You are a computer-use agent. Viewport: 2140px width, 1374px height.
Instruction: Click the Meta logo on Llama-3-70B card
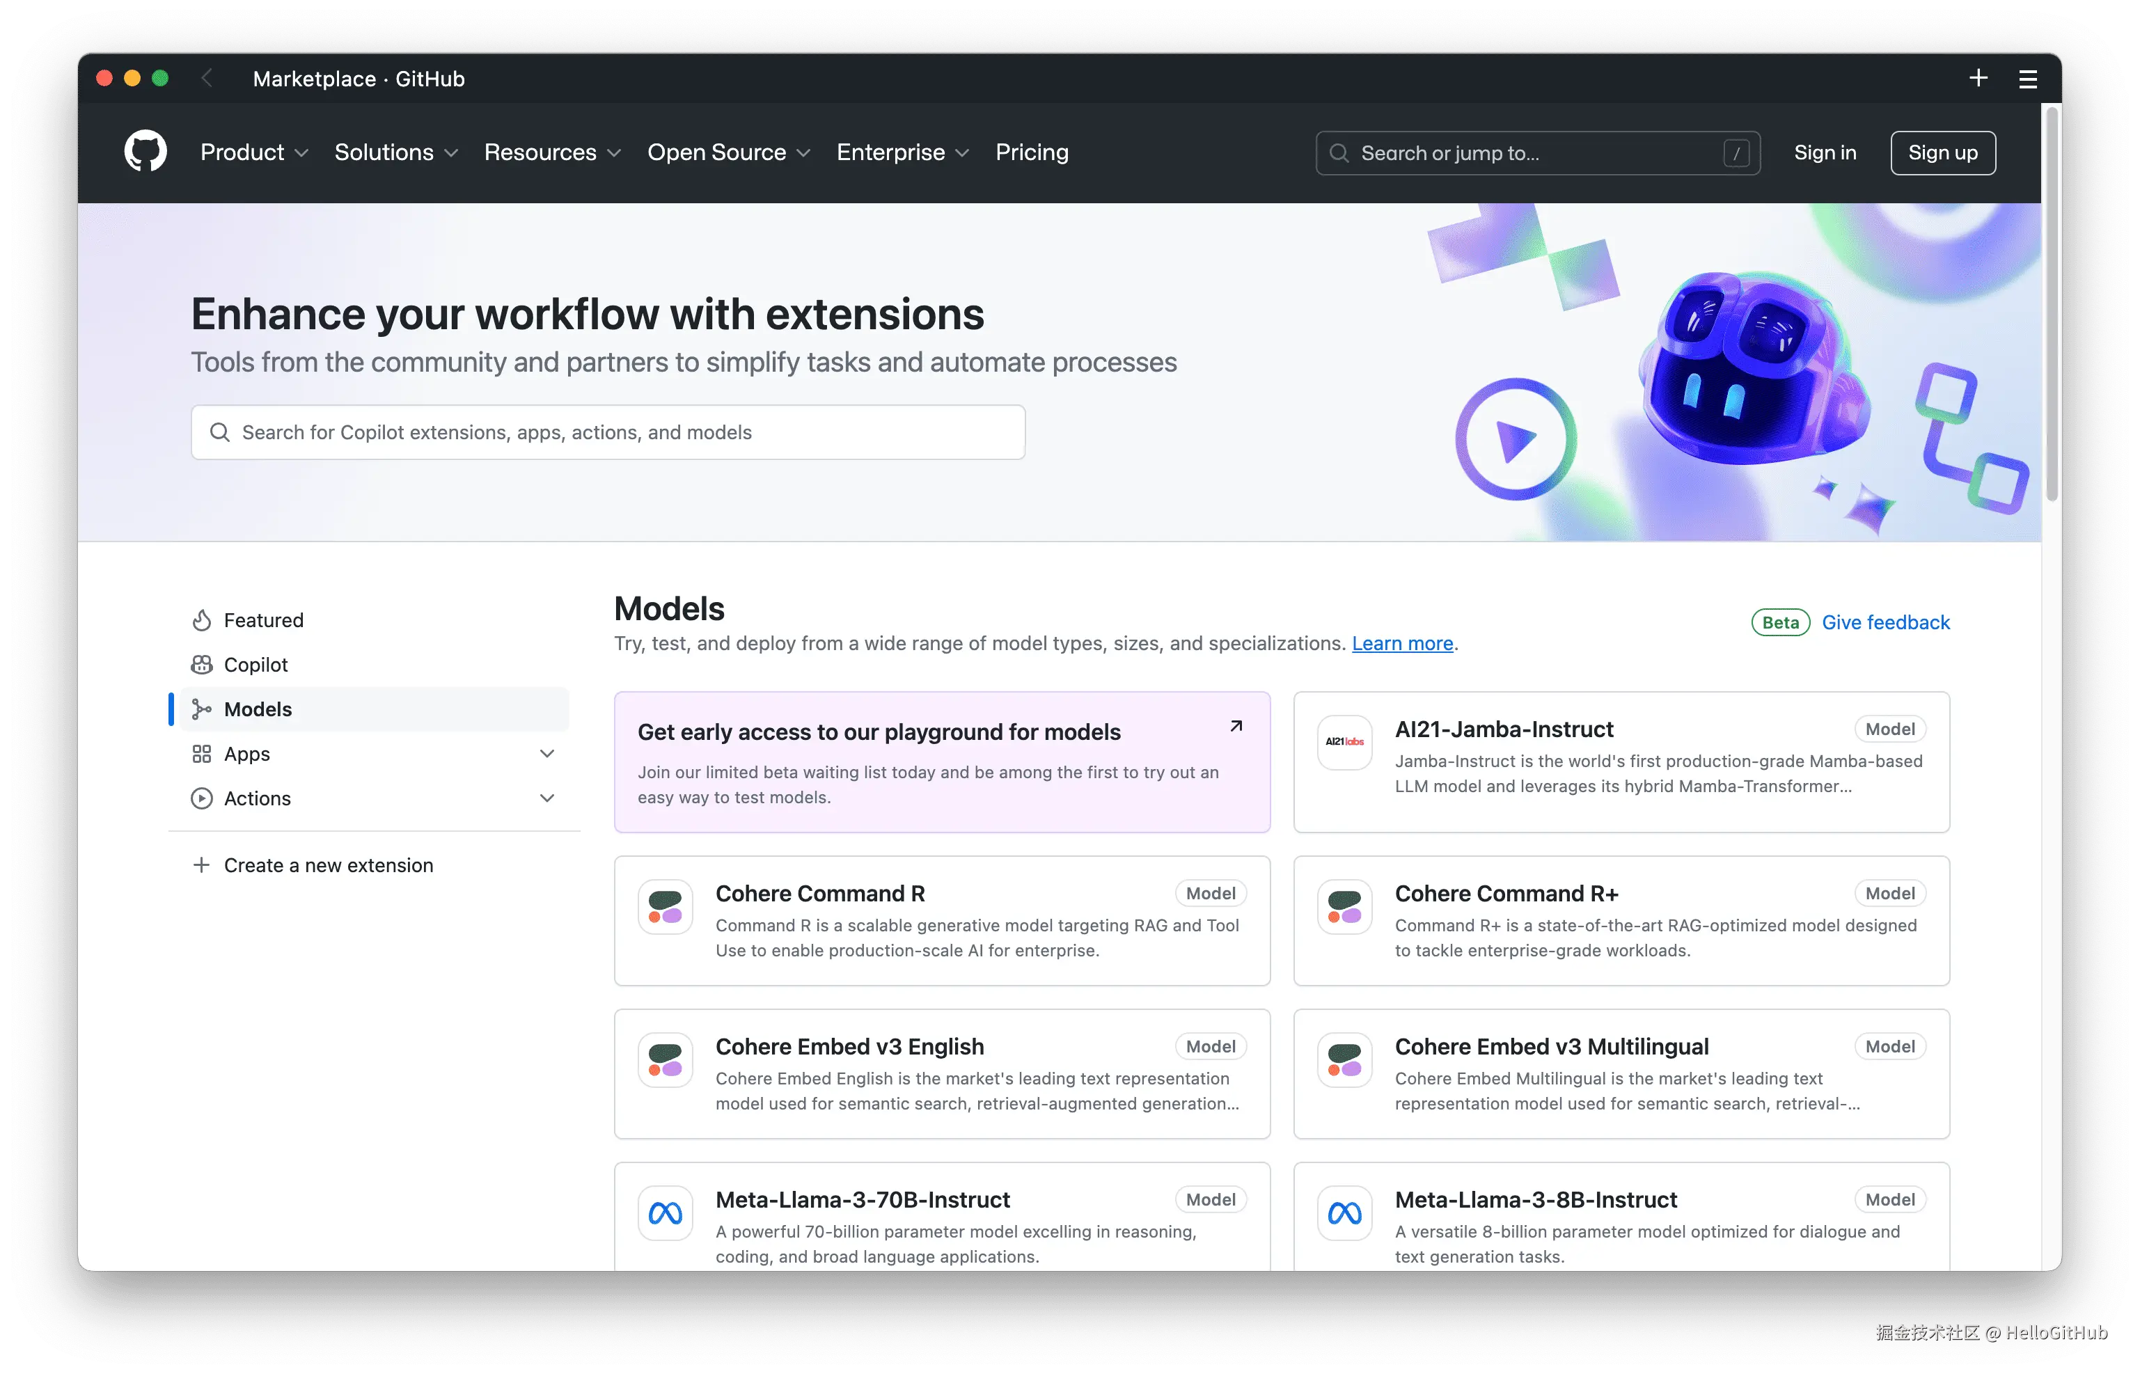coord(665,1213)
